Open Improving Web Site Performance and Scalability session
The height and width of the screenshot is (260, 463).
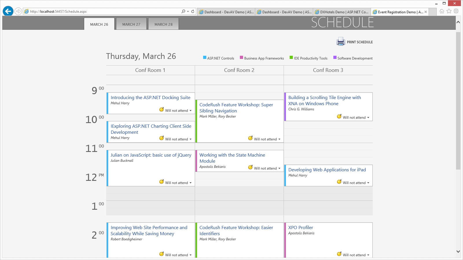149,231
